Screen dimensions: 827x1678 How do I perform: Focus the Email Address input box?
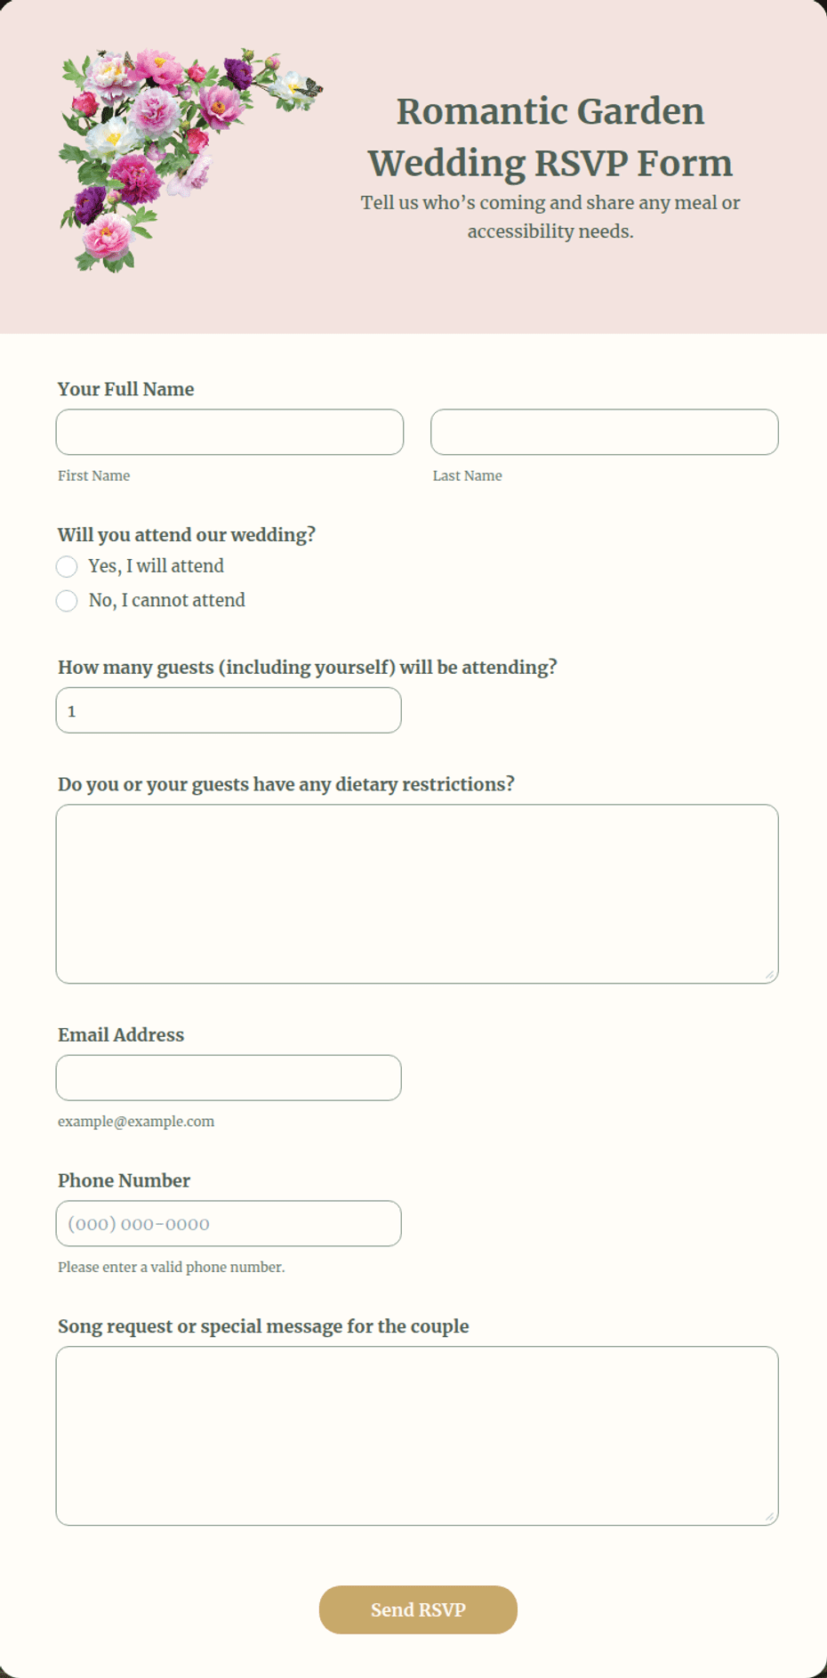[x=229, y=1078]
